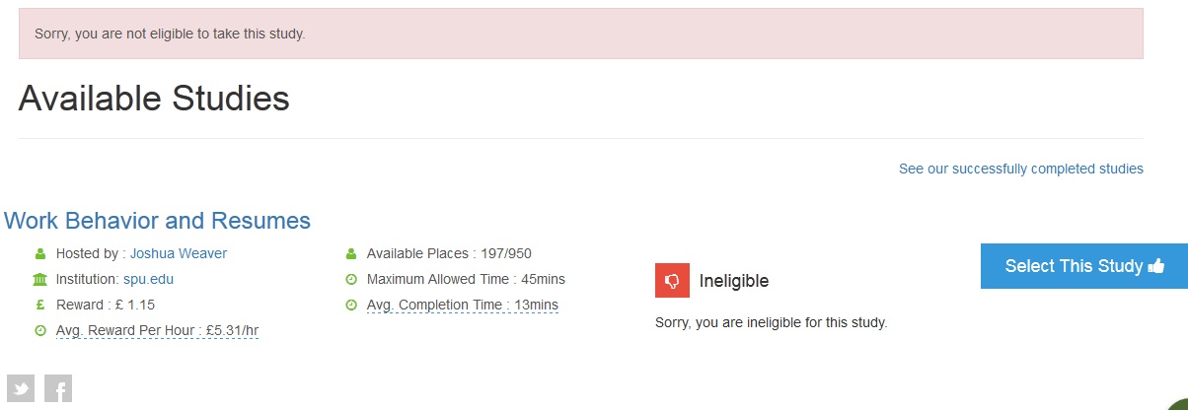The height and width of the screenshot is (410, 1188).
Task: Click the Avg. Reward Per Hour underlined label
Action: tap(157, 330)
